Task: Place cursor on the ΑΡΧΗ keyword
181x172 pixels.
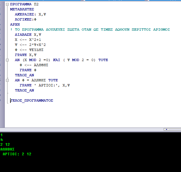Action: tap(15, 24)
